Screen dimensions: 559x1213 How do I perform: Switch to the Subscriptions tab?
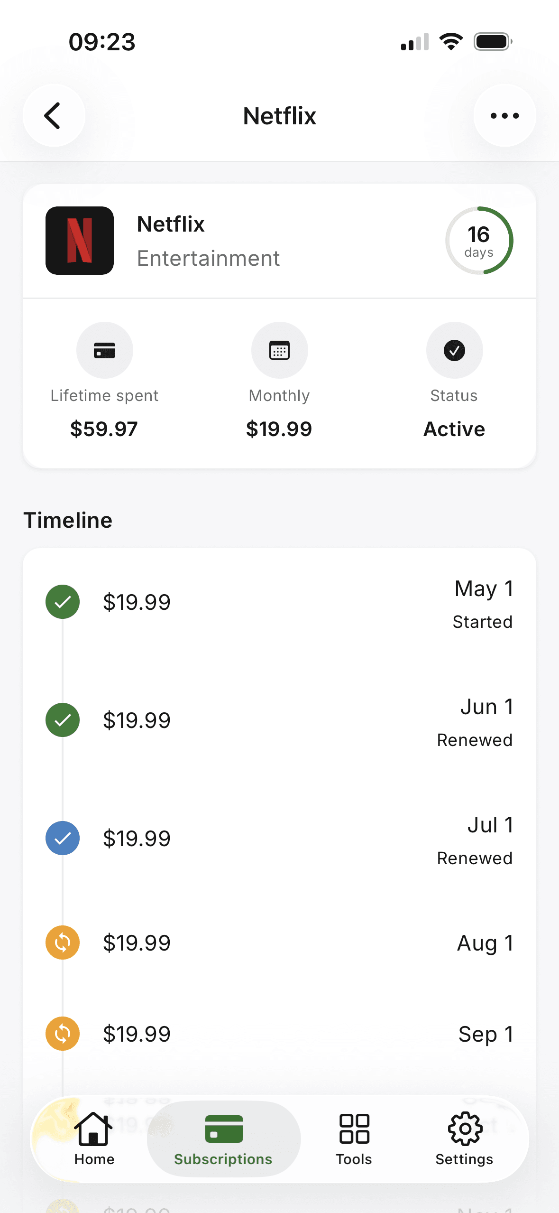pyautogui.click(x=223, y=1139)
